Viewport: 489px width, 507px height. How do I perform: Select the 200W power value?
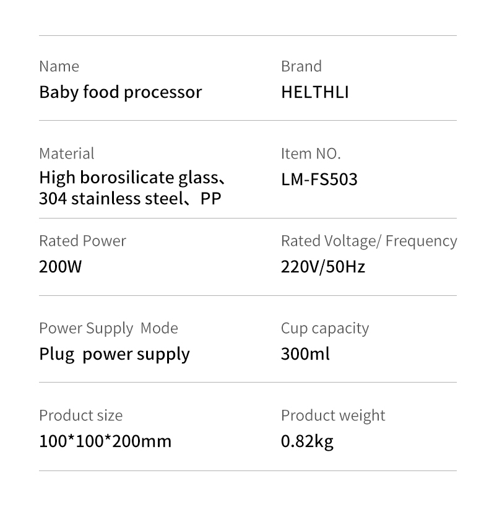61,267
